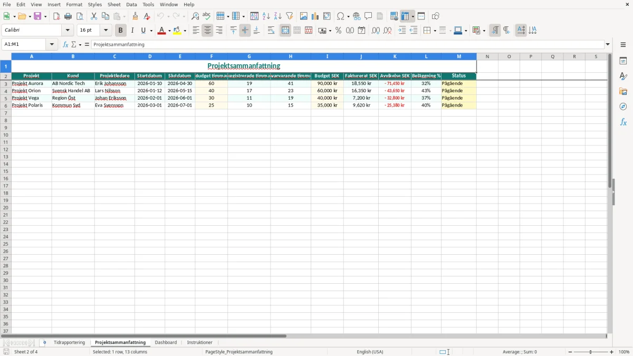Open the Borders dropdown arrow
The image size is (633, 356).
(x=435, y=31)
